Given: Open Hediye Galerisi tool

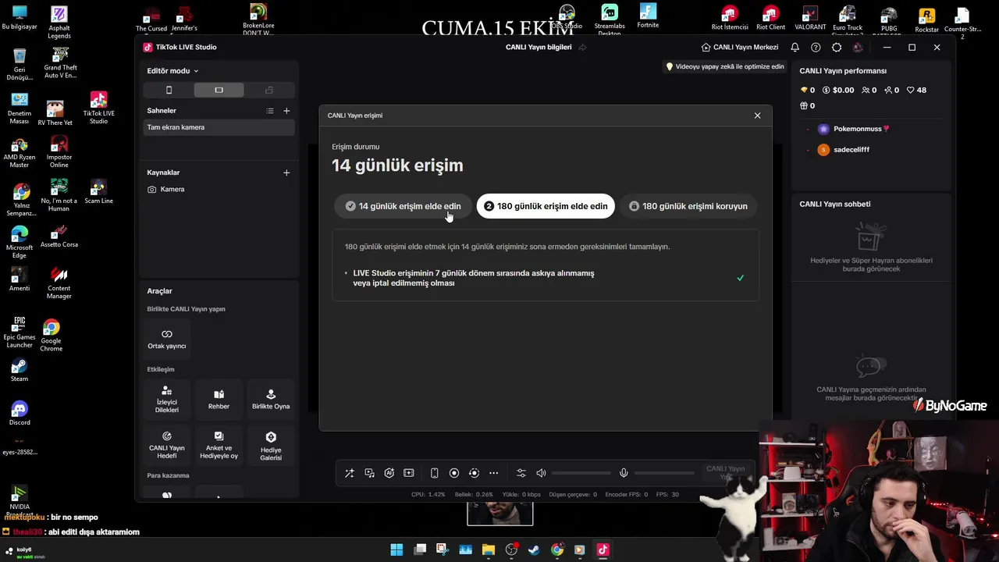Looking at the screenshot, I should coord(271,446).
